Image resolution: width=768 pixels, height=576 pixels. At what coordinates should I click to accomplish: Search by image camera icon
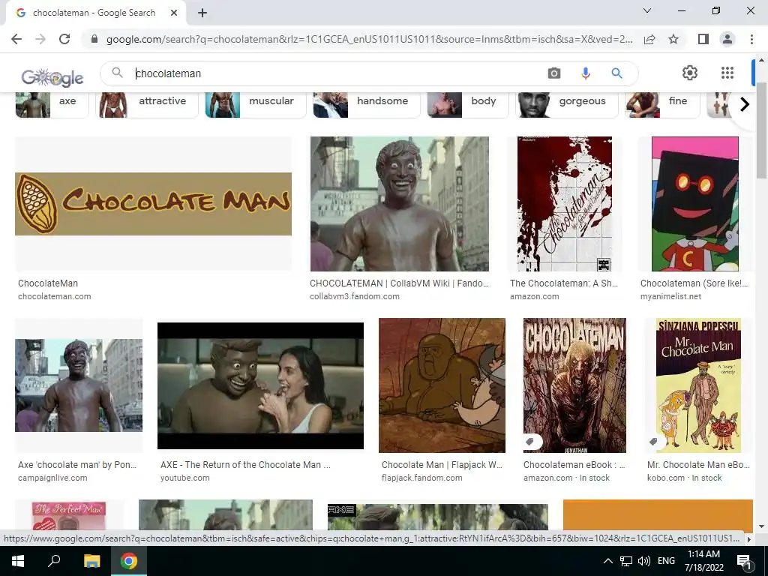pos(554,73)
